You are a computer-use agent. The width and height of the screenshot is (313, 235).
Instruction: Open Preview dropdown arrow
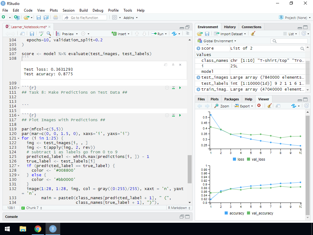(x=77, y=34)
